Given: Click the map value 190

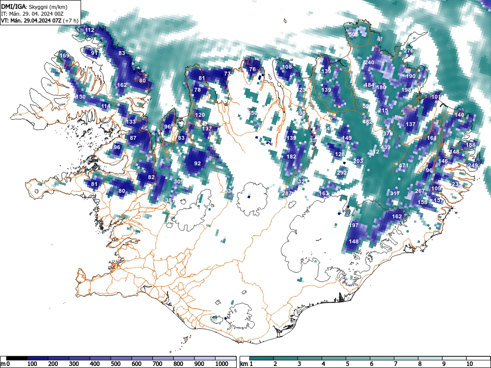Looking at the screenshot, I should coord(410,76).
